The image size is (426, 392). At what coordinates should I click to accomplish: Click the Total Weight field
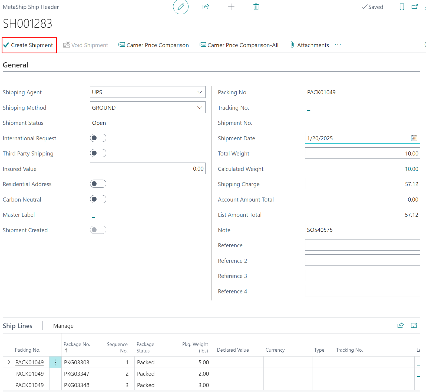click(362, 153)
